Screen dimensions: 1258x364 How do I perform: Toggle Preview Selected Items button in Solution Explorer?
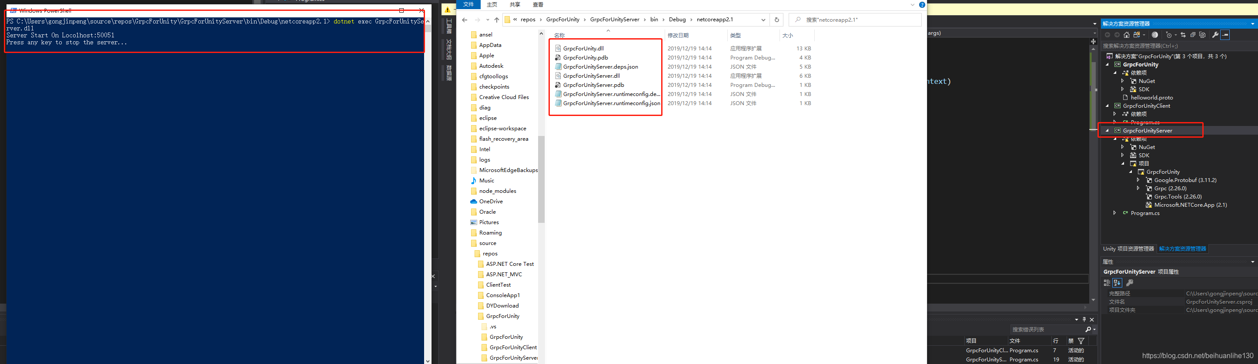[x=1225, y=35]
